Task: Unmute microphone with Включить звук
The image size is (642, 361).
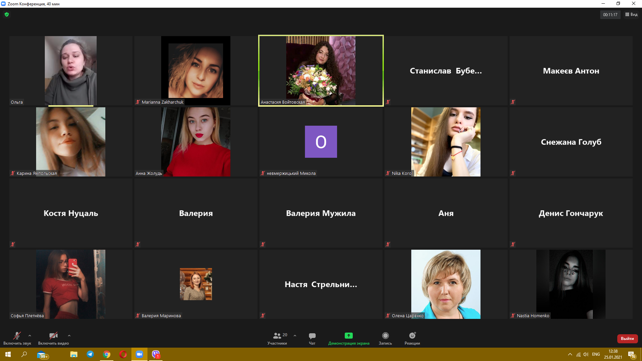Action: click(17, 338)
